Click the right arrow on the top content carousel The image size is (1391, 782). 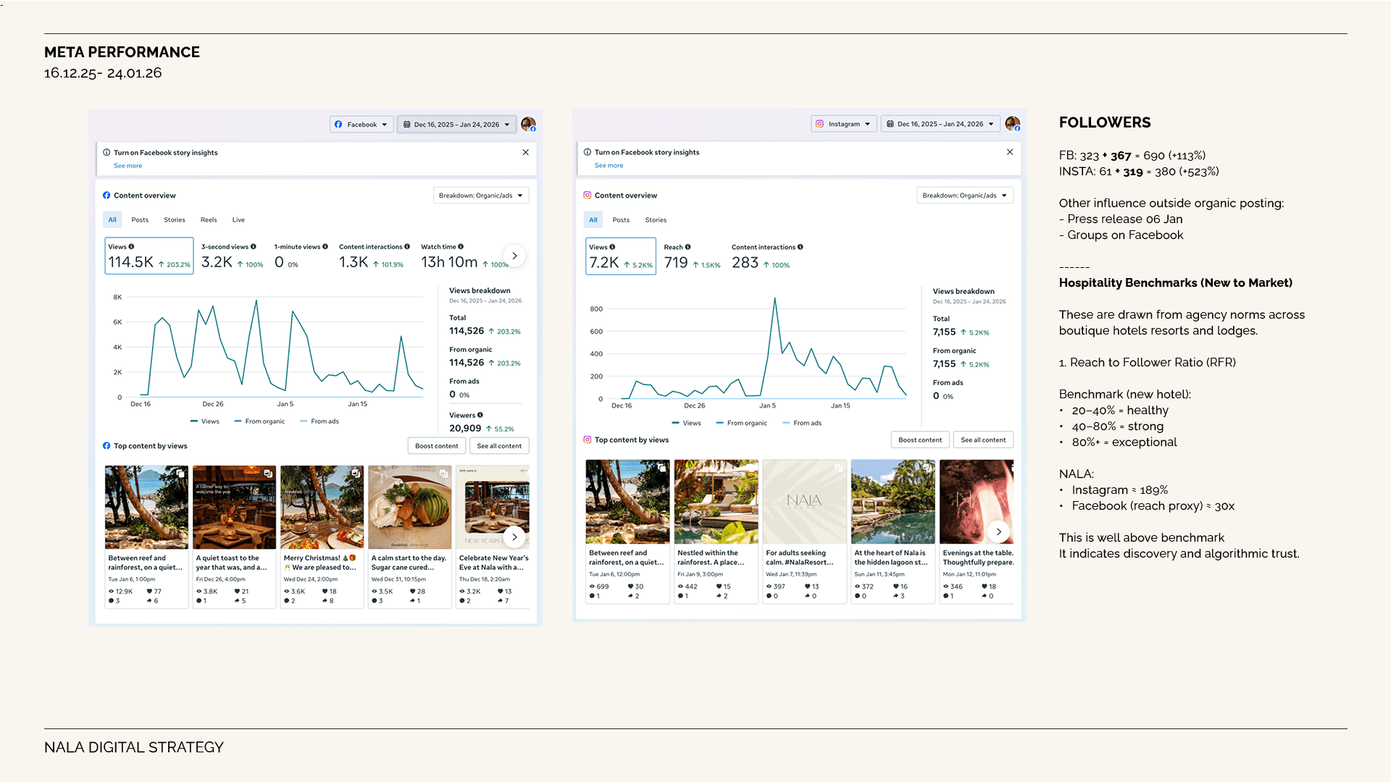514,537
